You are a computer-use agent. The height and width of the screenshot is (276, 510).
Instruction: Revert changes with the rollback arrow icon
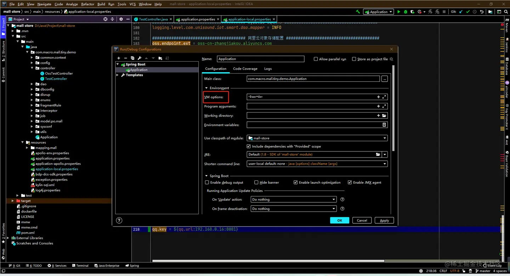[482, 12]
